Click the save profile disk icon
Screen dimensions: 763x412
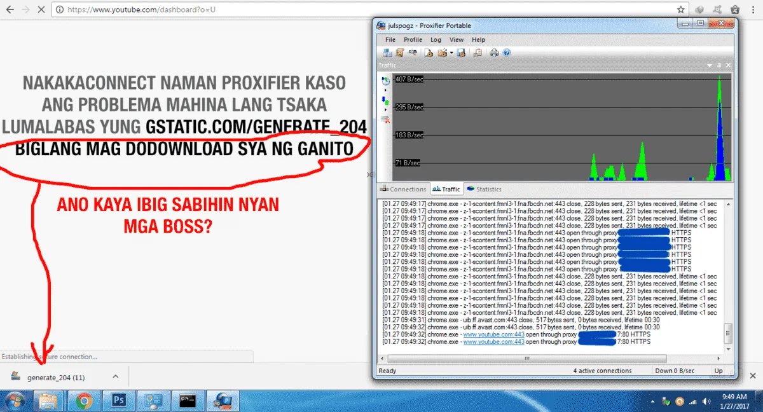tap(461, 53)
